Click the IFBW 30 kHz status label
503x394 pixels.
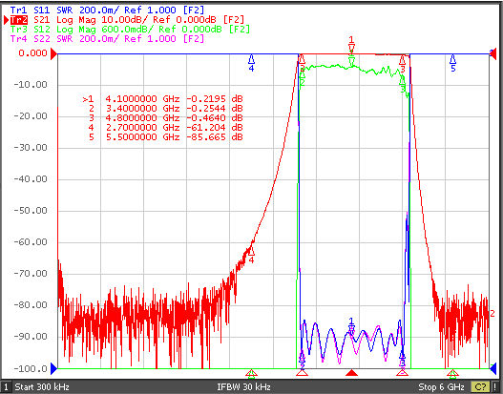pos(243,387)
